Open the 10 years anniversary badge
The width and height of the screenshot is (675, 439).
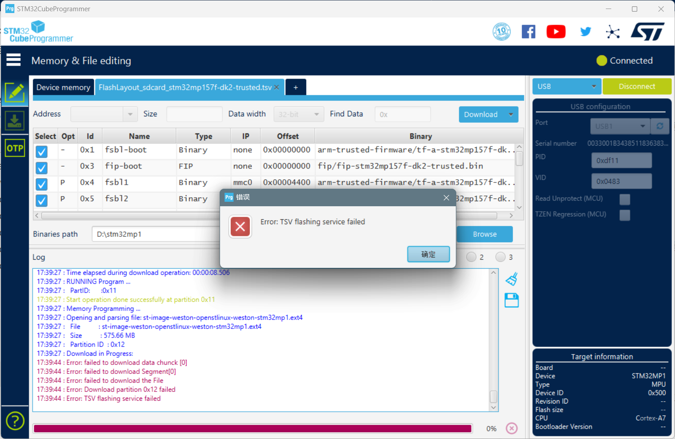pos(502,31)
